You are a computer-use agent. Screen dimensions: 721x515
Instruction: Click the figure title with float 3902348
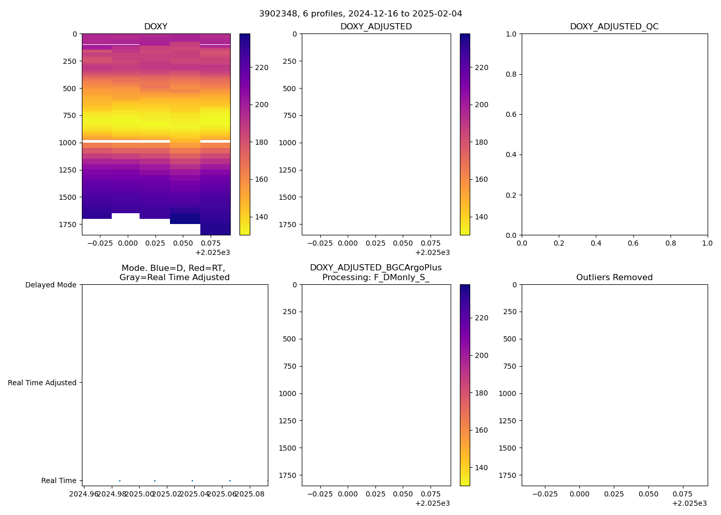(x=360, y=14)
